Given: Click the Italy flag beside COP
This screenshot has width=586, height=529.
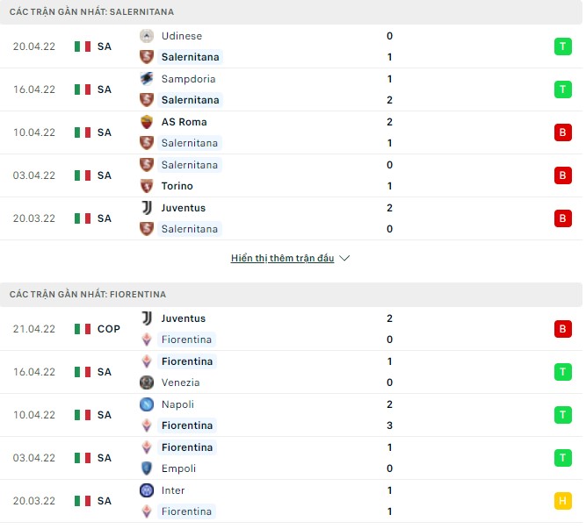Looking at the screenshot, I should (83, 329).
